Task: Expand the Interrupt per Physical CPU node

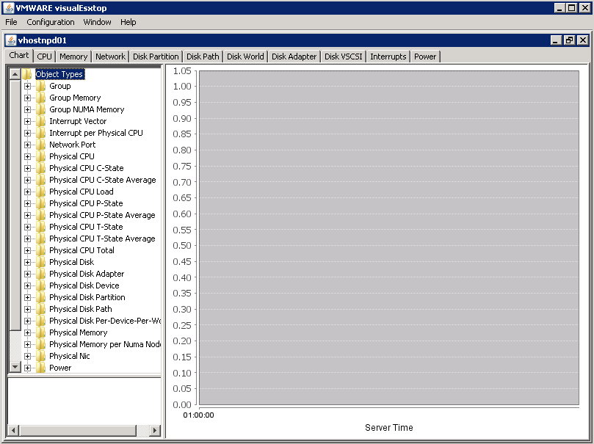Action: point(27,133)
